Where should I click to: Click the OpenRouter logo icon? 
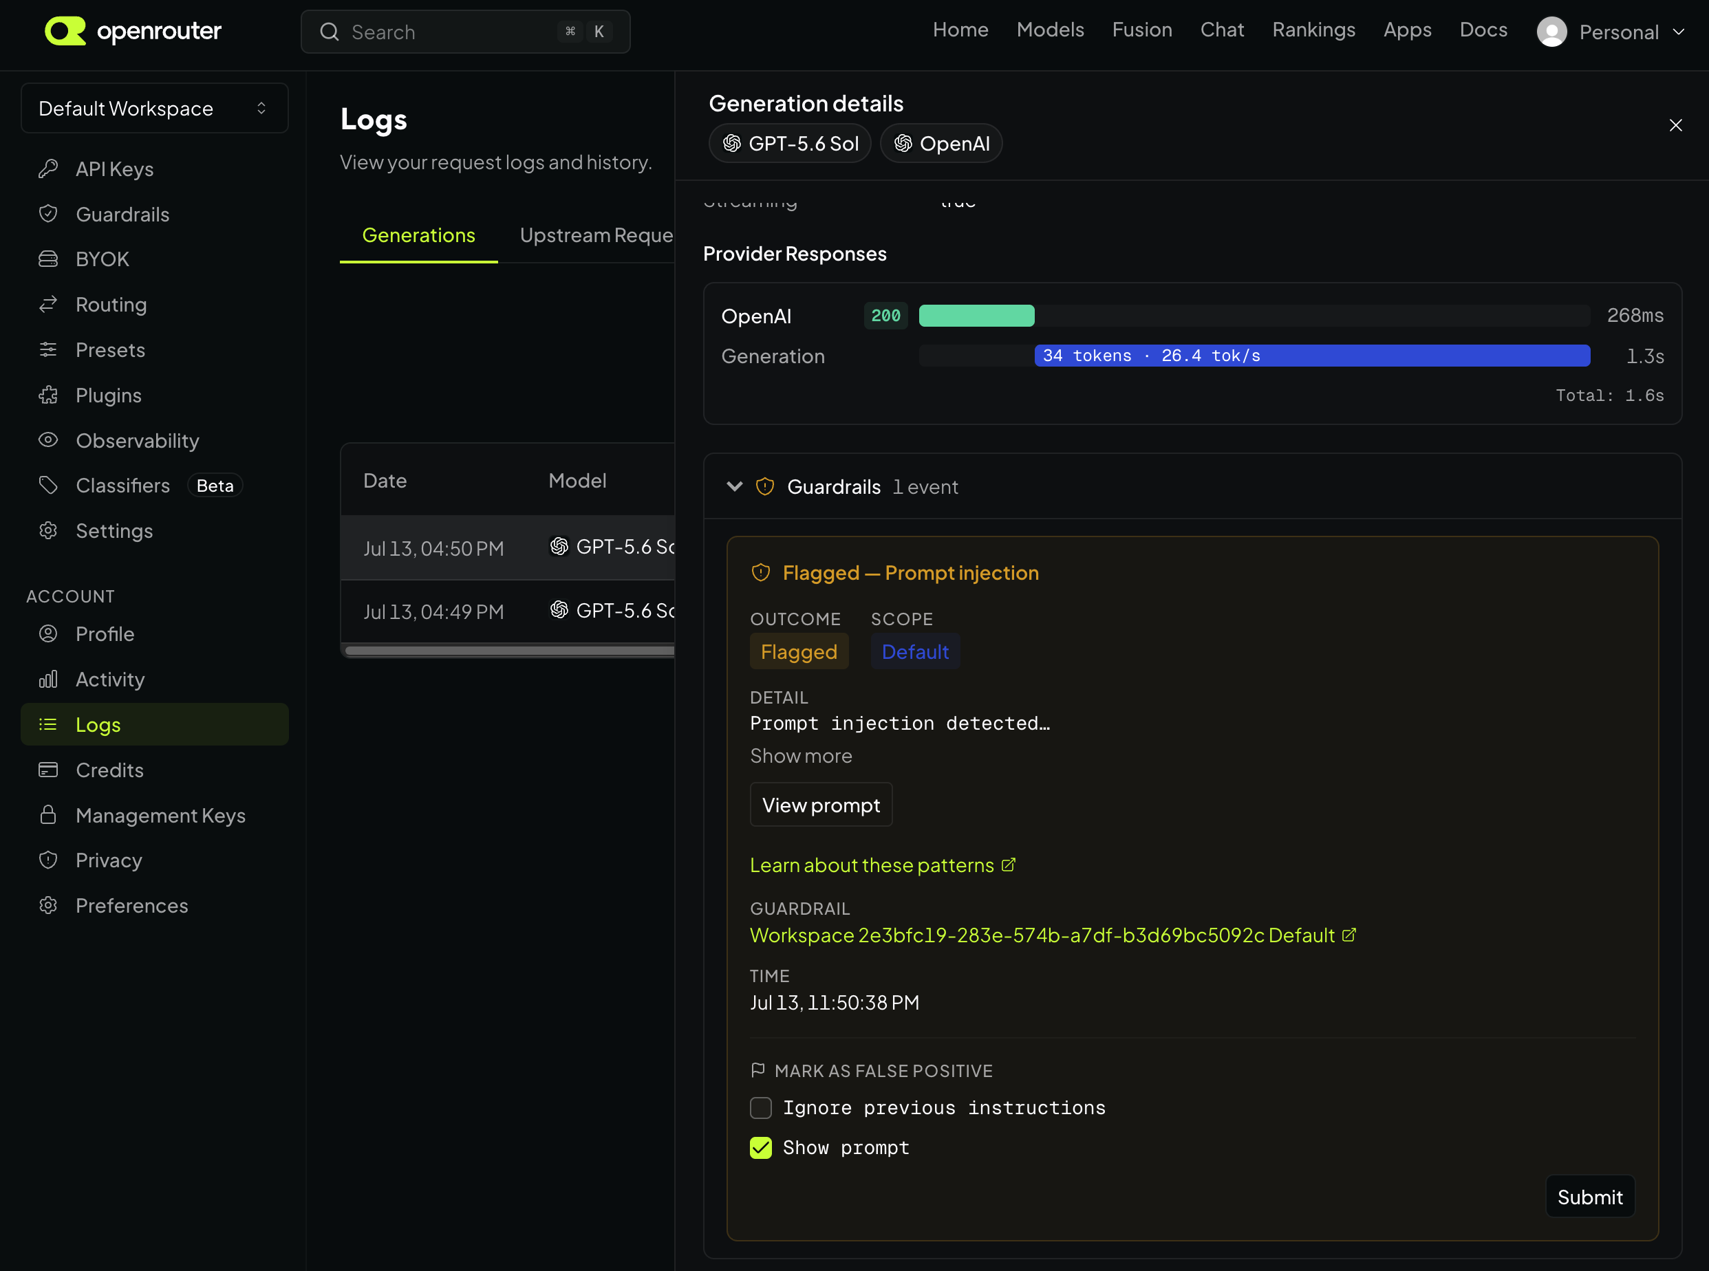pyautogui.click(x=65, y=31)
